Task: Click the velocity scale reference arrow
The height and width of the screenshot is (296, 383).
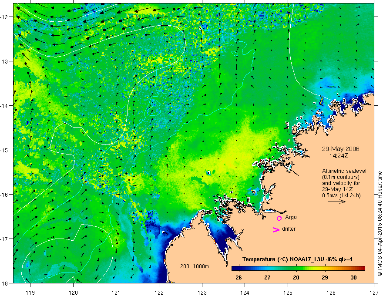Action: tap(336, 202)
